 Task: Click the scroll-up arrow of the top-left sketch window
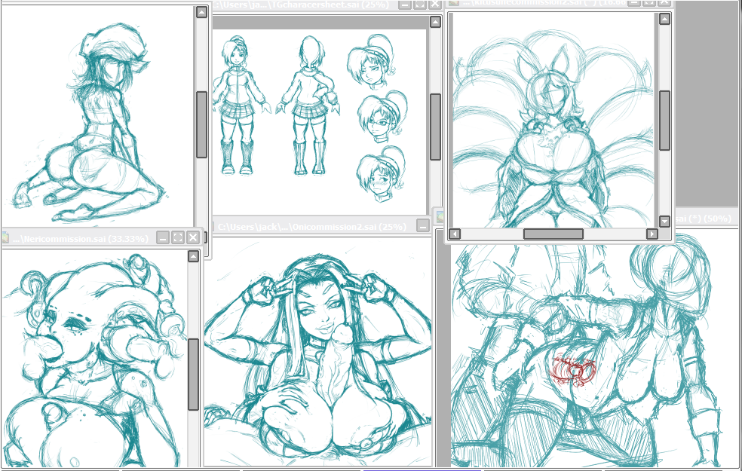click(x=201, y=12)
